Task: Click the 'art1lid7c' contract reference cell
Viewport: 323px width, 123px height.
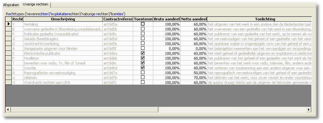Action: (x=118, y=83)
